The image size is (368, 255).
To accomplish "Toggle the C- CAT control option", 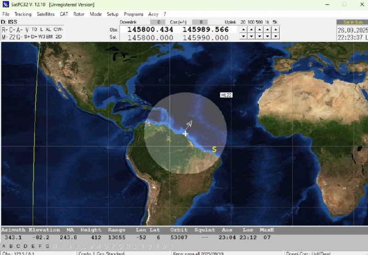I will 12,29.
